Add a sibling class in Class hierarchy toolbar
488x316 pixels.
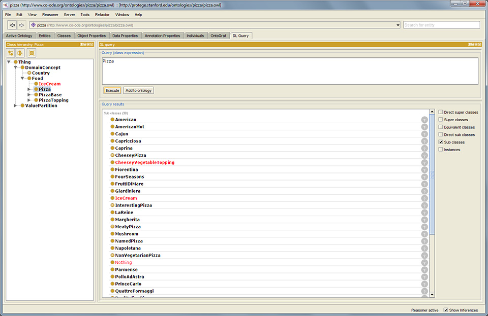(x=20, y=53)
